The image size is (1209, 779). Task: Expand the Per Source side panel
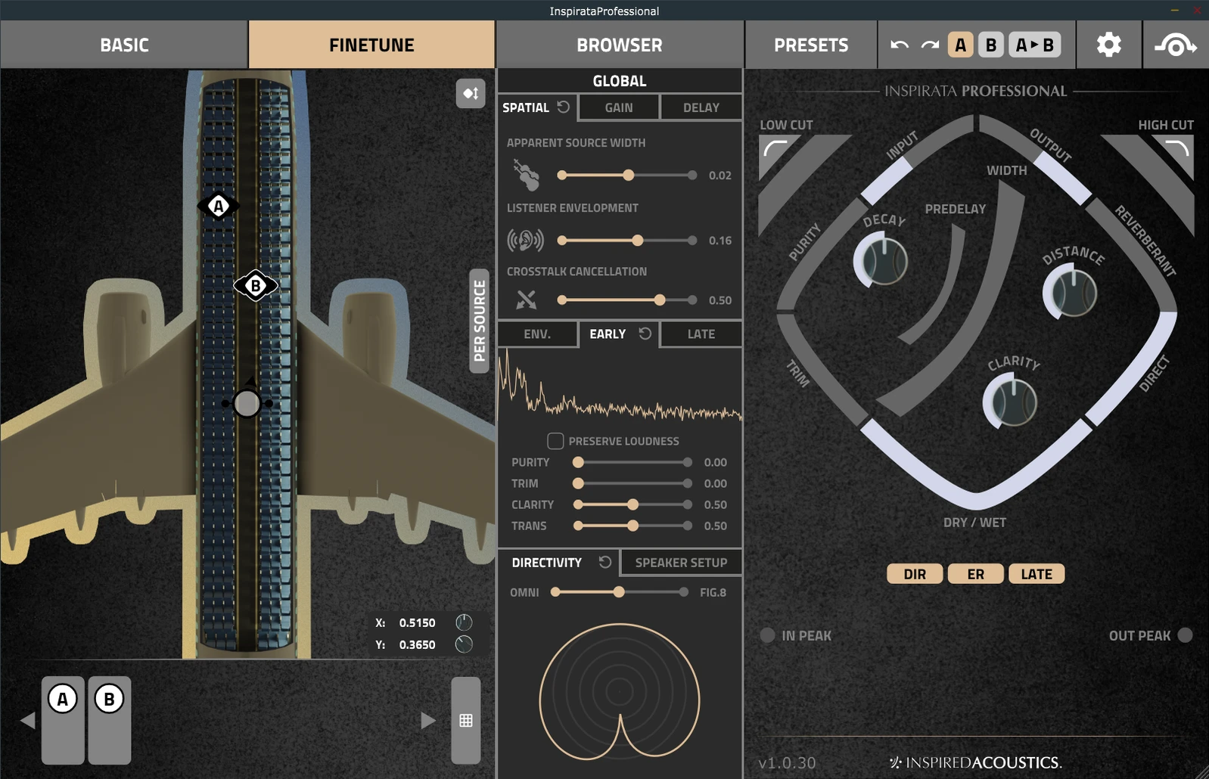pyautogui.click(x=479, y=321)
